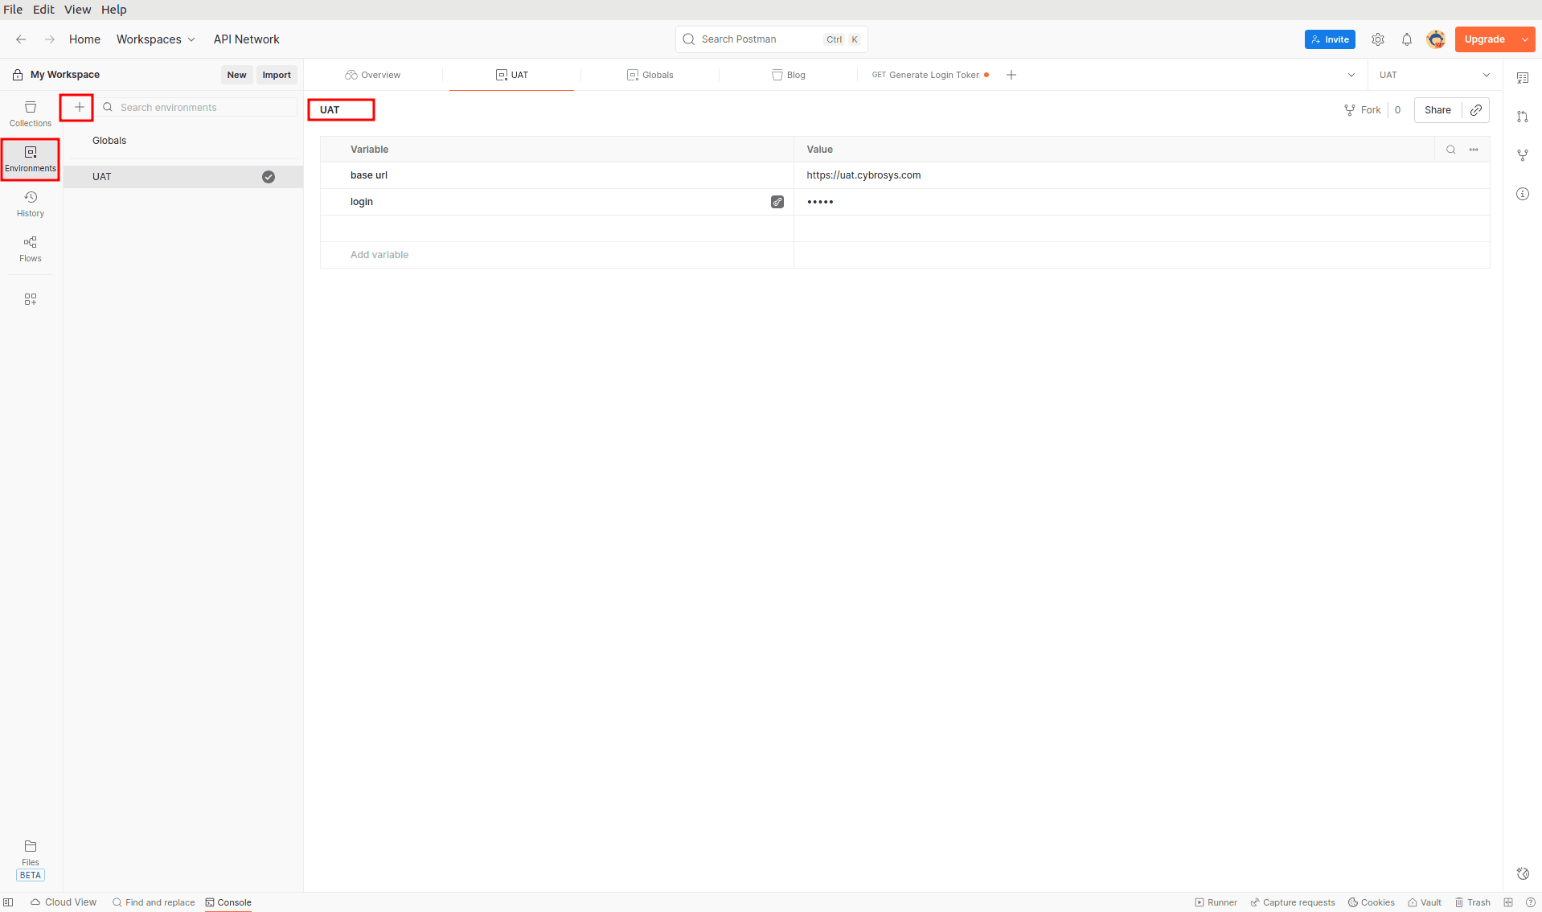Open the Cookies manager
This screenshot has height=912, width=1542.
[x=1371, y=902]
